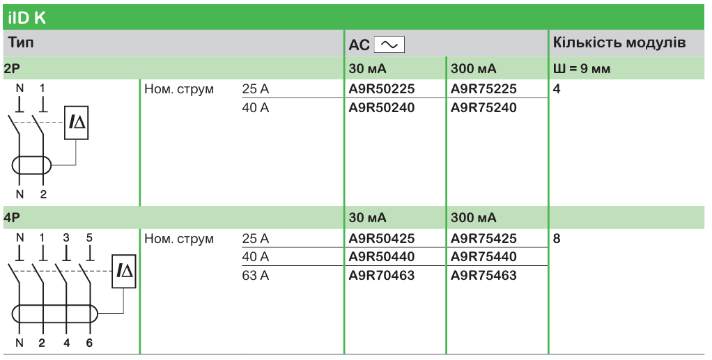The image size is (712, 360).
Task: Click the Ш = 9 мм label
Action: coord(582,69)
